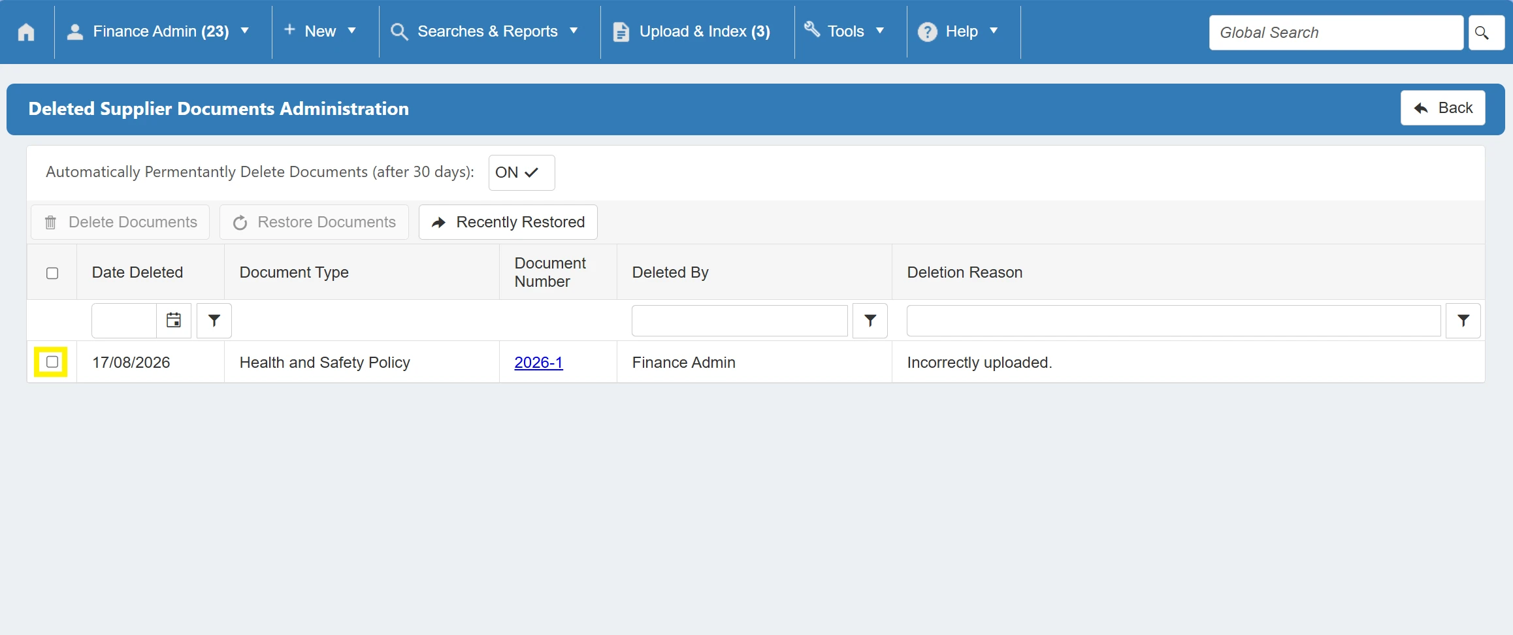
Task: Open the date picker calendar icon
Action: pos(174,320)
